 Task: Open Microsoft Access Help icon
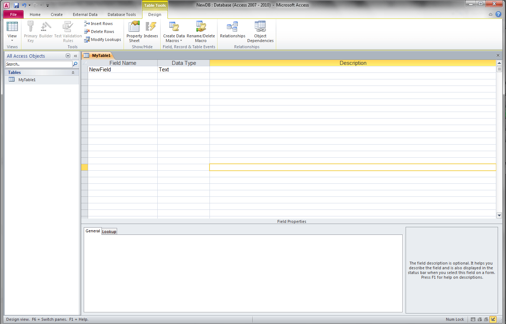498,14
